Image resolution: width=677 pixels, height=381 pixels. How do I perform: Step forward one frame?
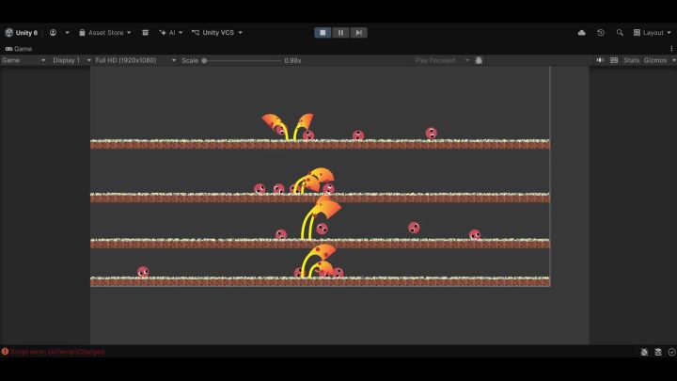(x=359, y=32)
